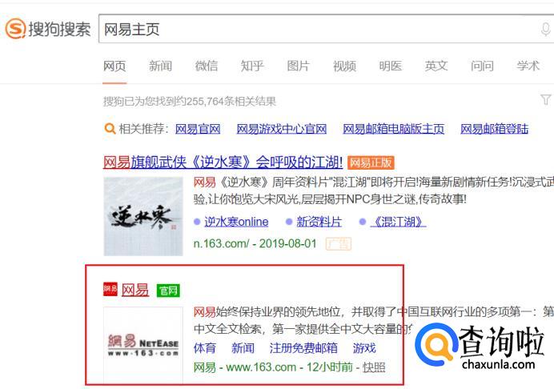
Task: Open the 快照 cached snapshot link
Action: tap(374, 367)
